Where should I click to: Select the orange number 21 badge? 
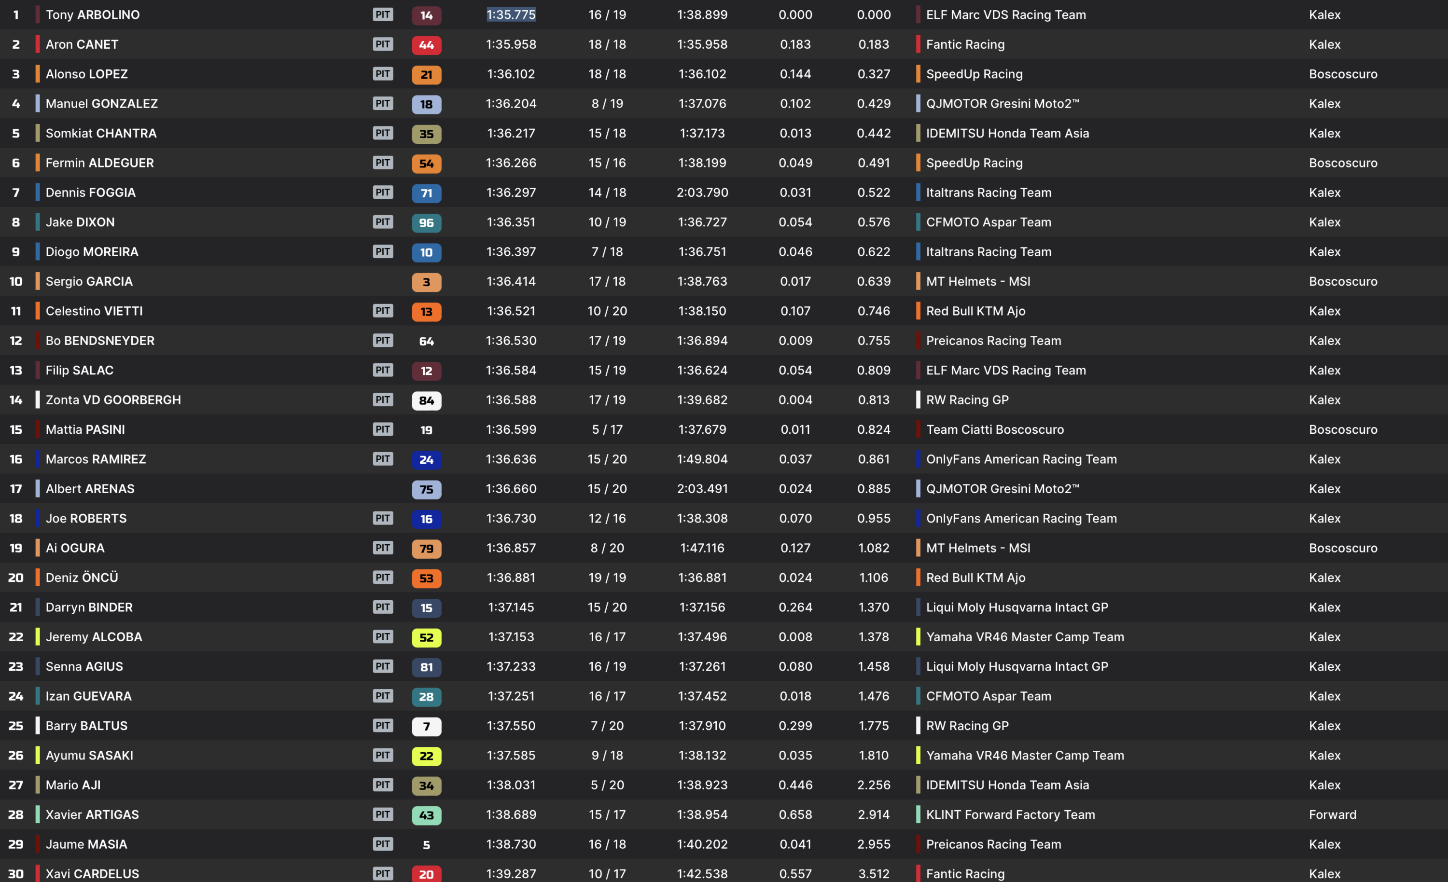426,75
